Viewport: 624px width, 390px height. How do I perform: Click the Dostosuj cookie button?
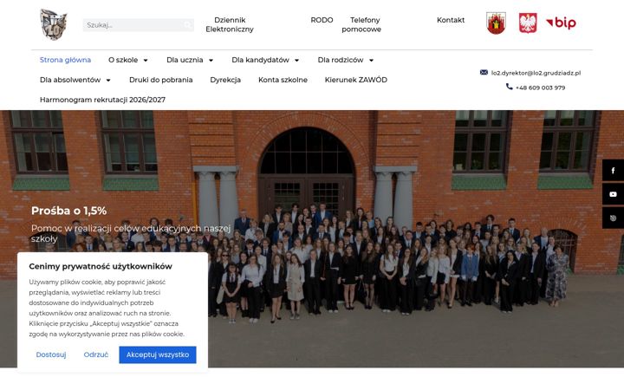51,354
